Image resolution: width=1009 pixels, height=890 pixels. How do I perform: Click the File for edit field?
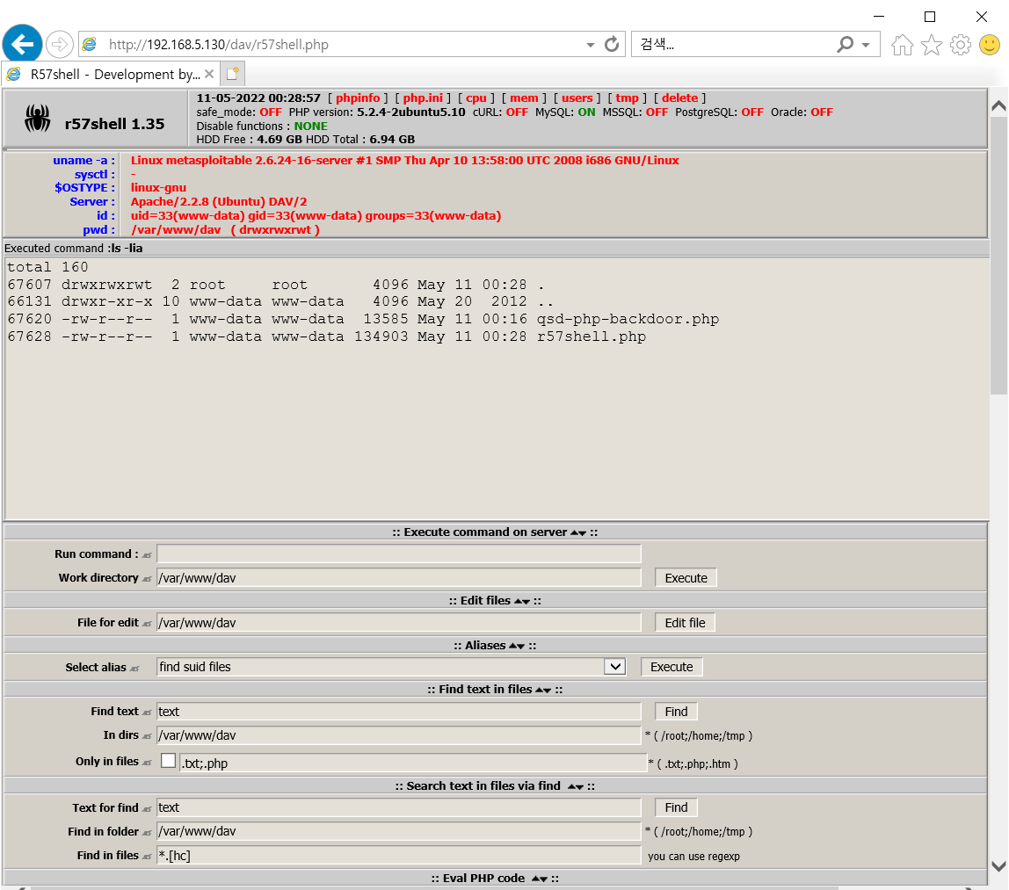[x=399, y=623]
